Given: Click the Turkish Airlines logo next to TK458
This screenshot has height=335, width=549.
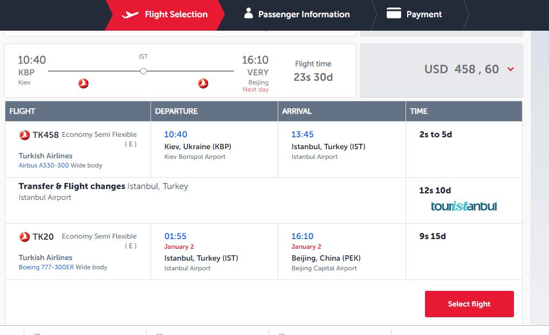Looking at the screenshot, I should pos(24,135).
